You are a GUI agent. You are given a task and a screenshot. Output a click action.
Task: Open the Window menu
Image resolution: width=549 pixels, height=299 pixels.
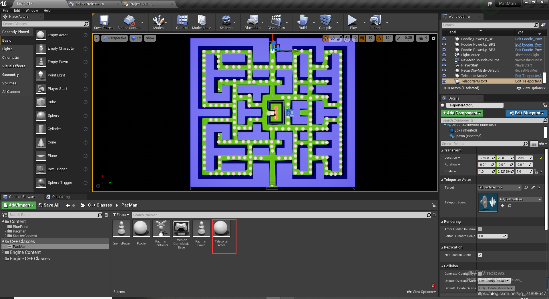tap(32, 10)
